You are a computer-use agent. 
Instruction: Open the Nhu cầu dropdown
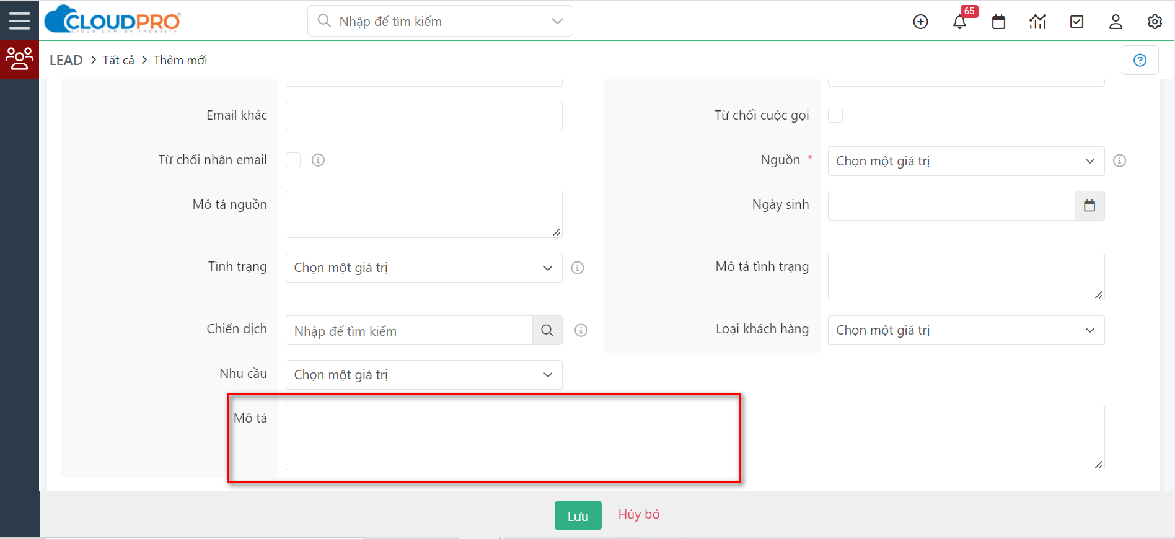424,375
